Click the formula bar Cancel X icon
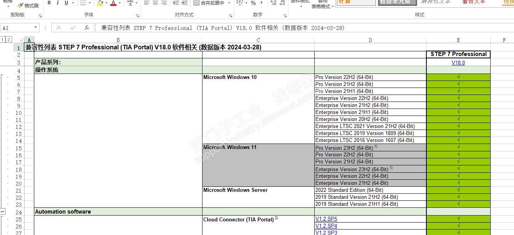 click(59, 28)
